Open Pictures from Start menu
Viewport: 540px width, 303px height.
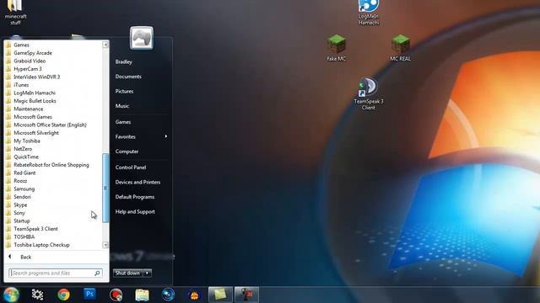pos(124,92)
